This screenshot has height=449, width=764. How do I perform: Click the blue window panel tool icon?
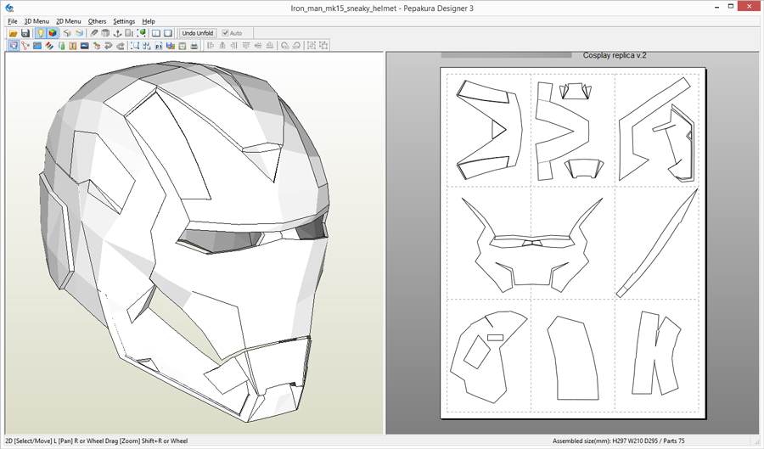pos(37,46)
